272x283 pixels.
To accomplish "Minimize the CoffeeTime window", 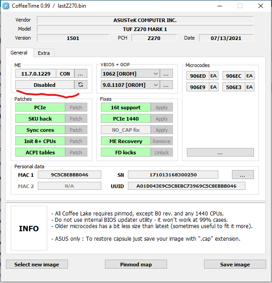I will tap(220, 6).
